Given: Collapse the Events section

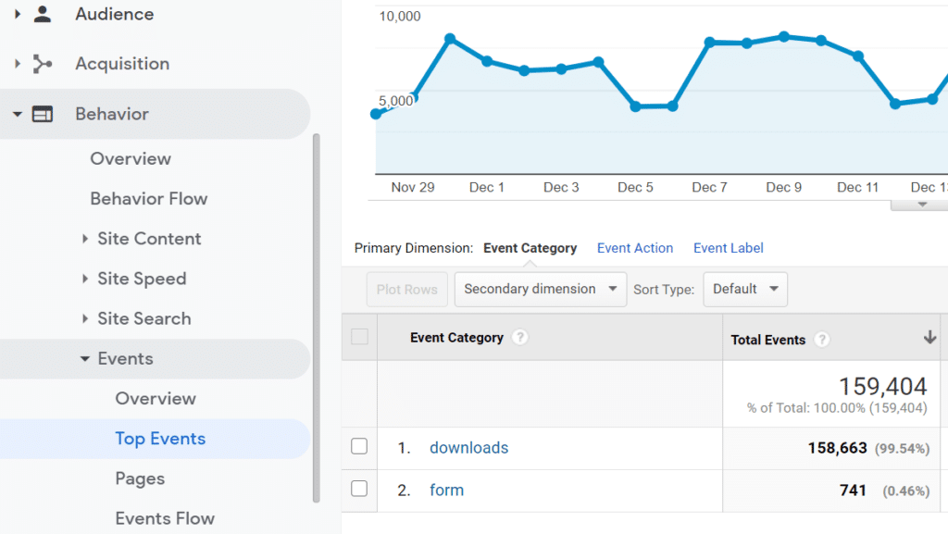Looking at the screenshot, I should pos(86,358).
